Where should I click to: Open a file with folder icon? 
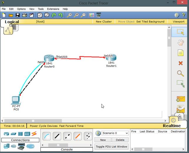point(11,15)
